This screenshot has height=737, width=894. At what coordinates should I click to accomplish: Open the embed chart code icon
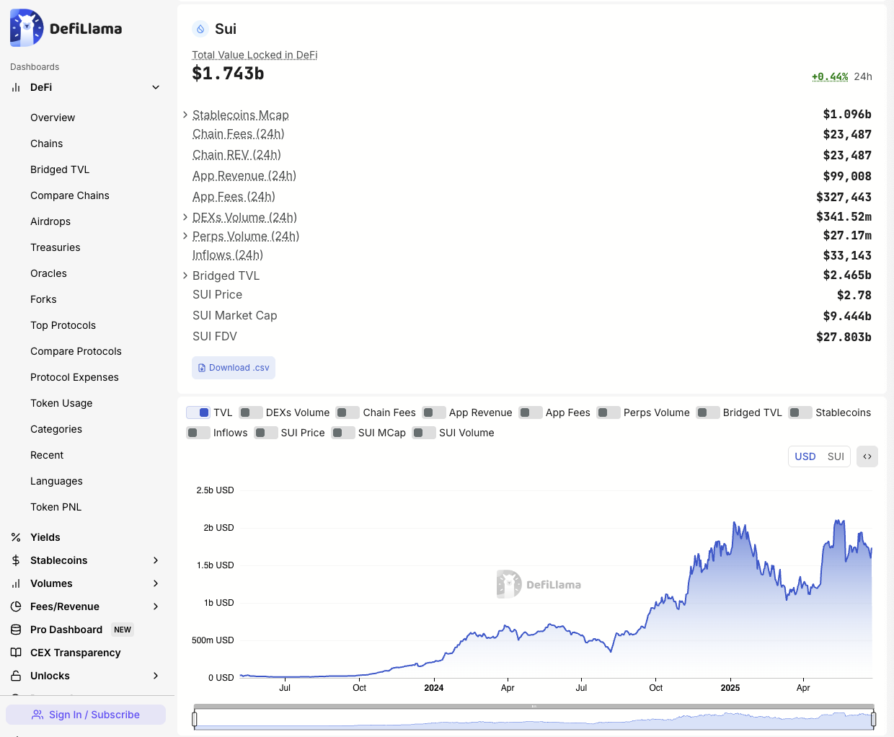(x=867, y=456)
